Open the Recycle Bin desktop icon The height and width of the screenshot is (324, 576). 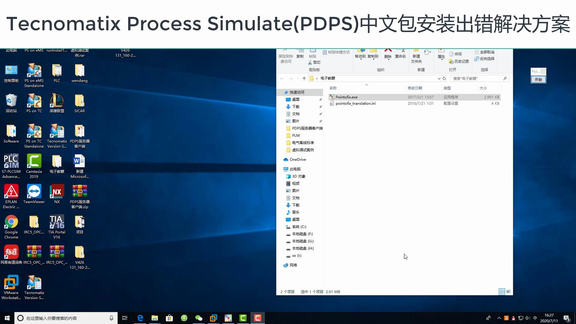tap(11, 103)
